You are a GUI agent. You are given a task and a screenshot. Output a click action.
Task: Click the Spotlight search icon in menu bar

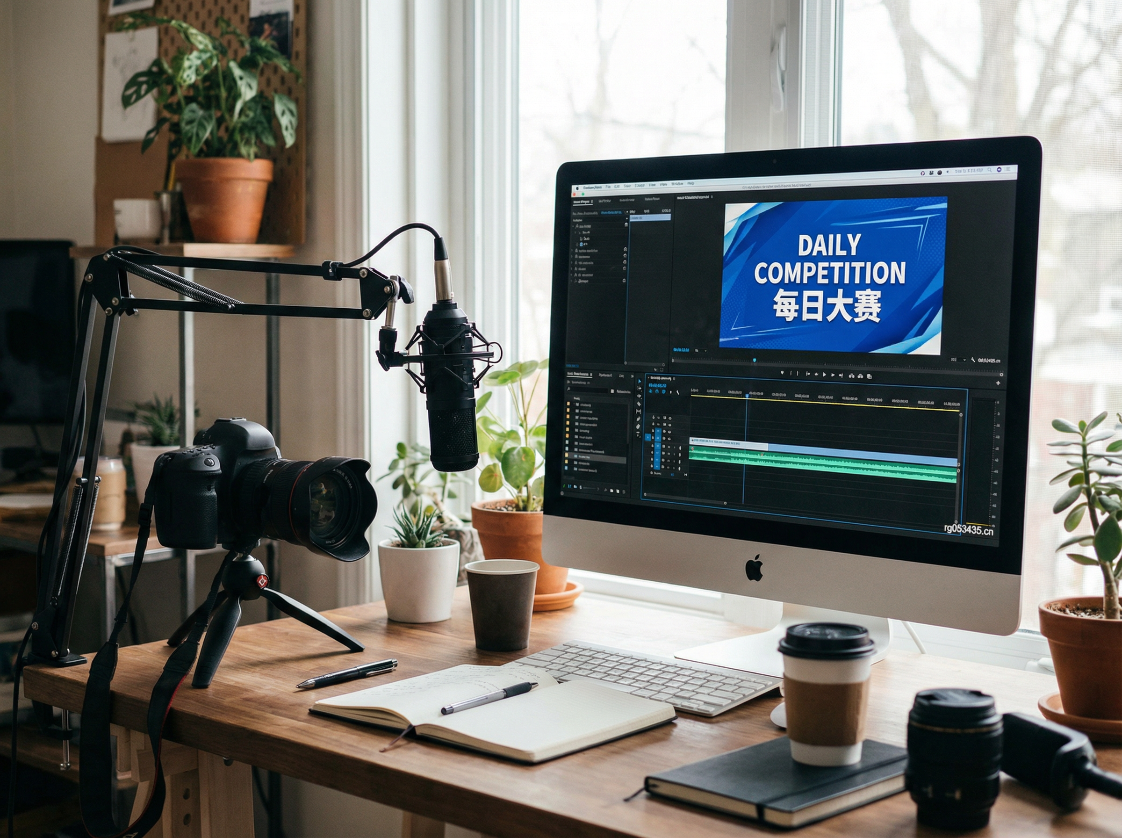click(990, 170)
